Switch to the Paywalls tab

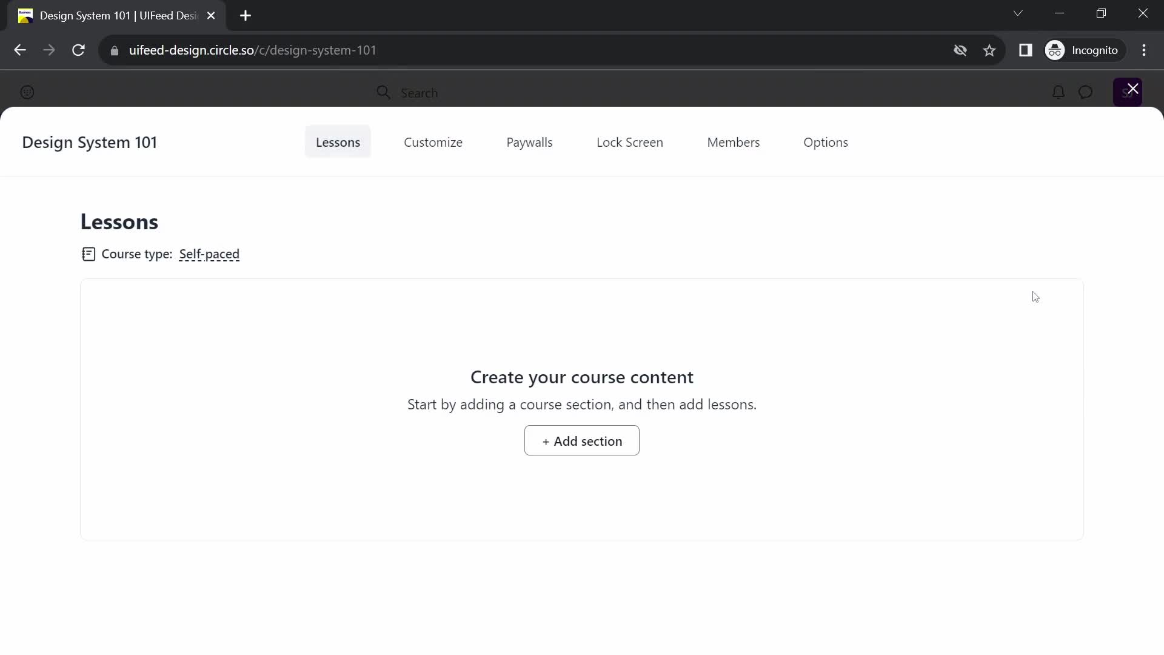pyautogui.click(x=529, y=141)
